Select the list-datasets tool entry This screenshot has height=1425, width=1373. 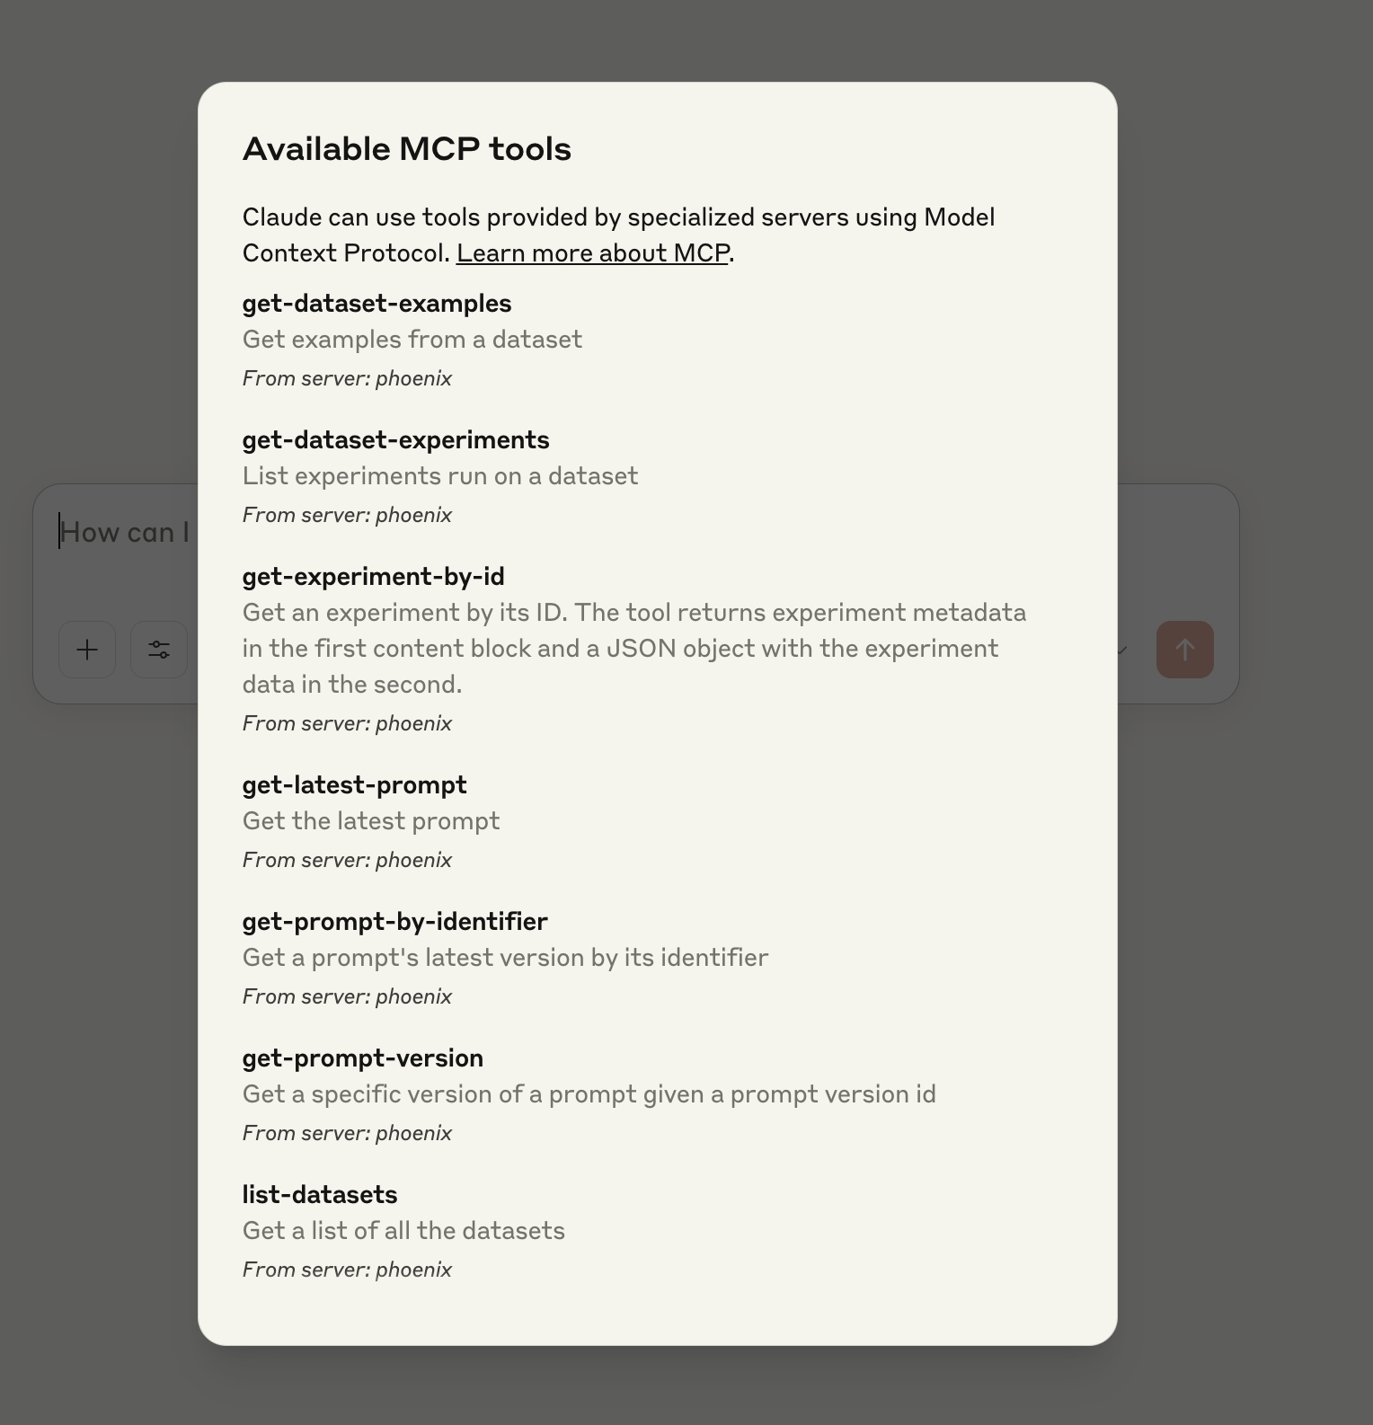click(x=319, y=1195)
